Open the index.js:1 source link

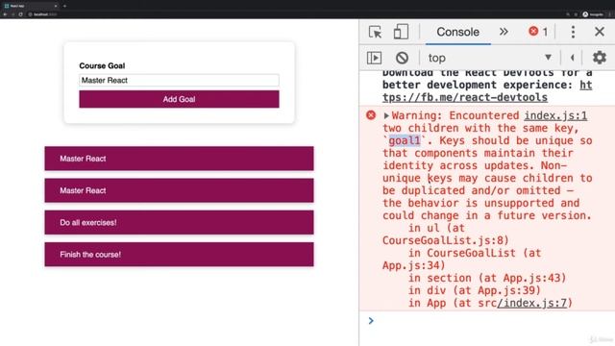pos(555,115)
